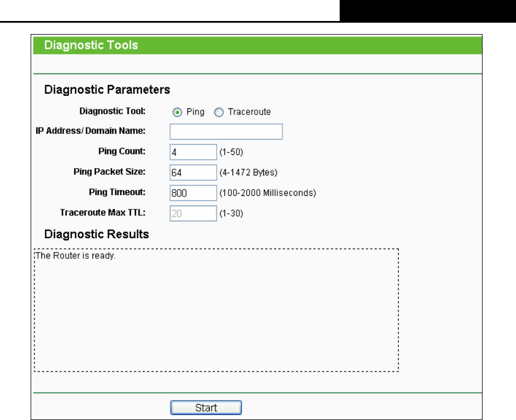Click the Start button
The image size is (516, 420).
click(x=206, y=408)
